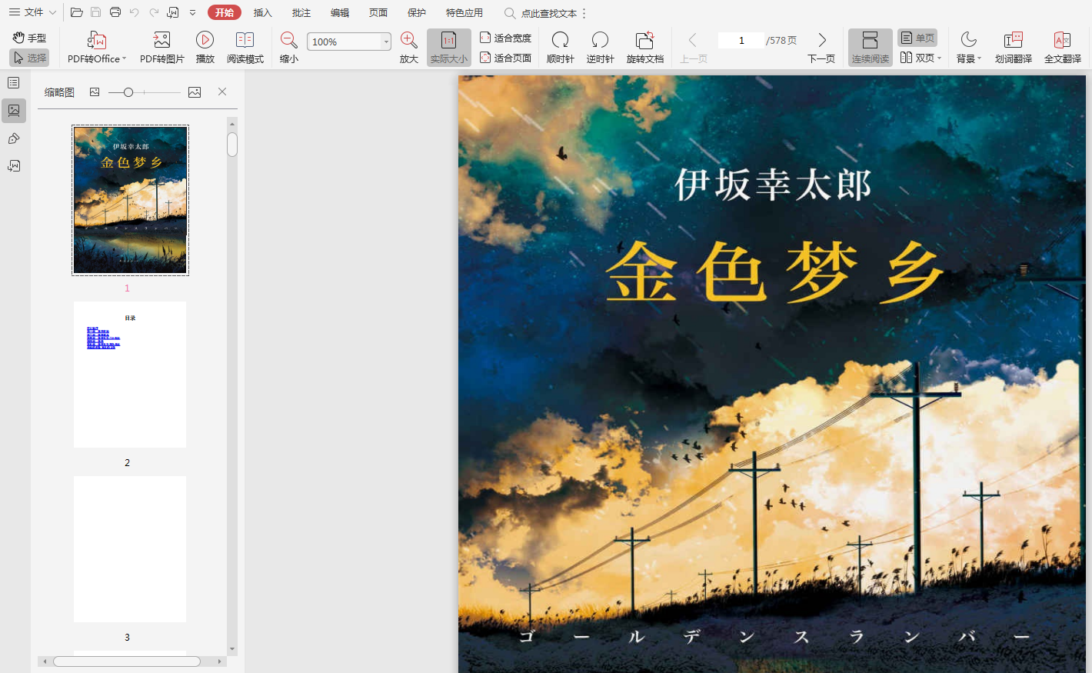Open the 特色应用 tab
The width and height of the screenshot is (1092, 673).
pyautogui.click(x=464, y=12)
